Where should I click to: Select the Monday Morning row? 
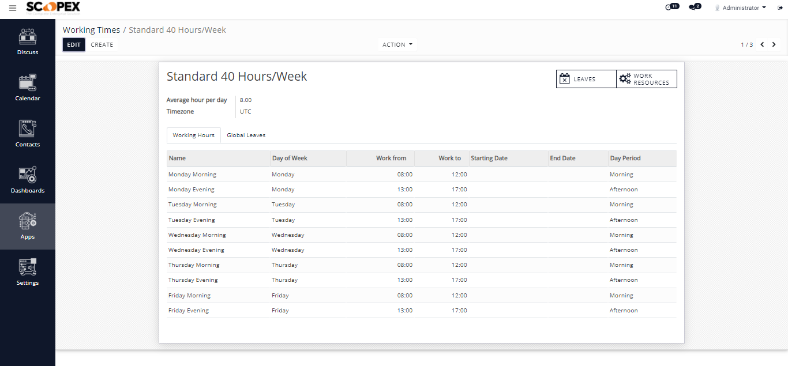422,175
